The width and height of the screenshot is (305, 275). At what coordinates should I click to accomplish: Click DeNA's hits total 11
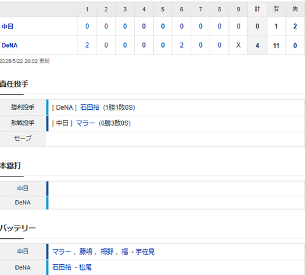pos(276,46)
